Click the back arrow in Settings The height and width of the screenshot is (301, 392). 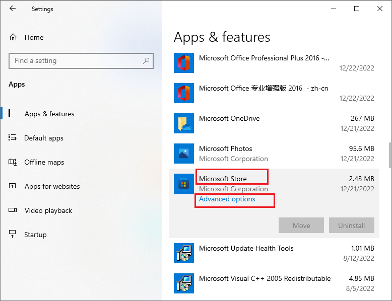pyautogui.click(x=13, y=9)
